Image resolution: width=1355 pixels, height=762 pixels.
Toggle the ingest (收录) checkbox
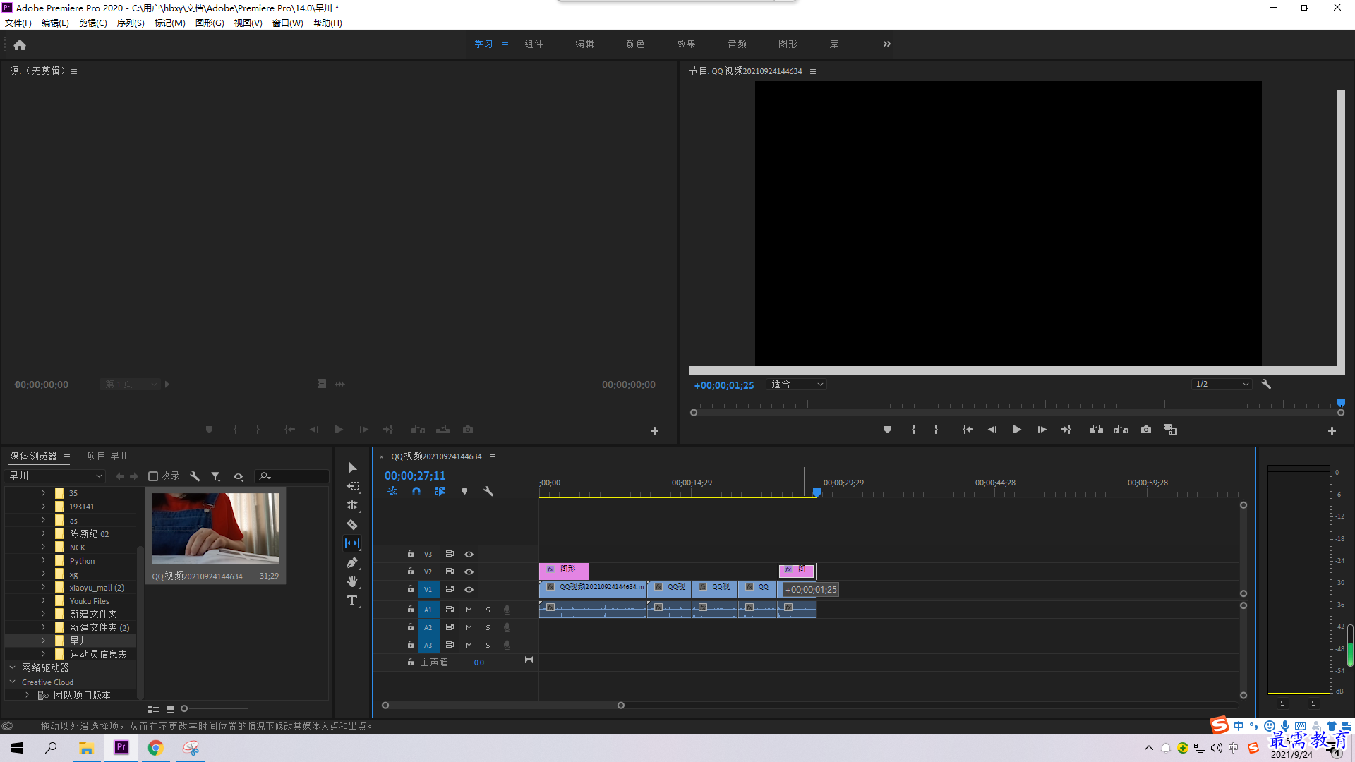point(153,476)
